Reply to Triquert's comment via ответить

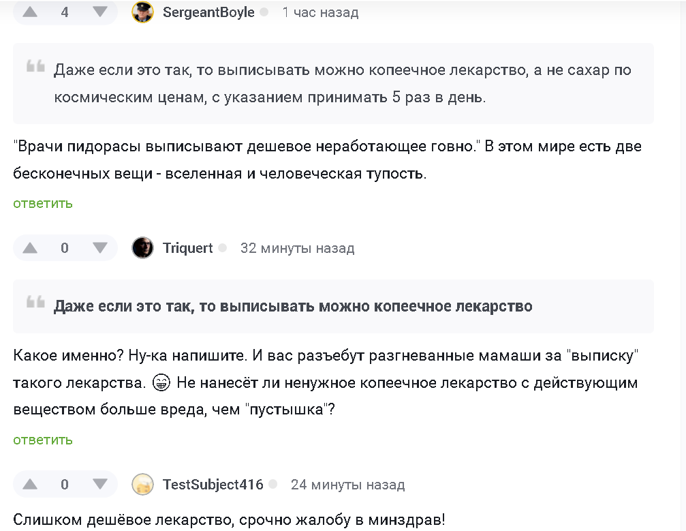(43, 440)
